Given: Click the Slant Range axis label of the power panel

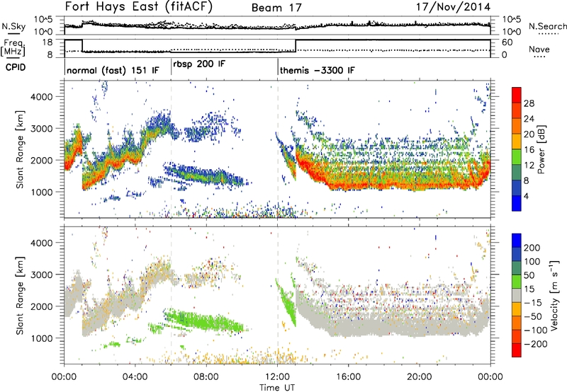Looking at the screenshot, I should tap(20, 149).
